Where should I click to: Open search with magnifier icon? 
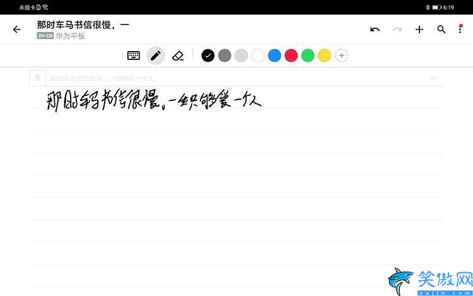tap(441, 29)
